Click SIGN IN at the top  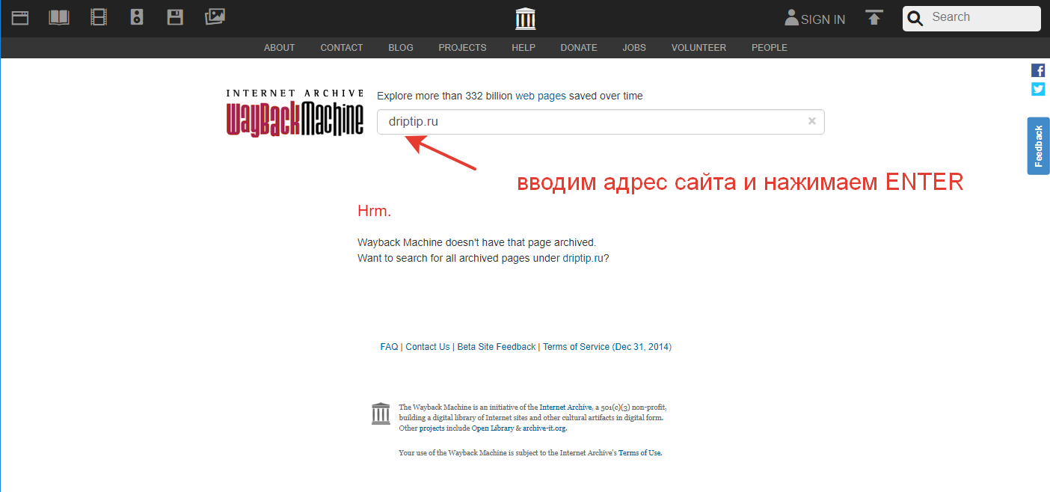pos(814,19)
